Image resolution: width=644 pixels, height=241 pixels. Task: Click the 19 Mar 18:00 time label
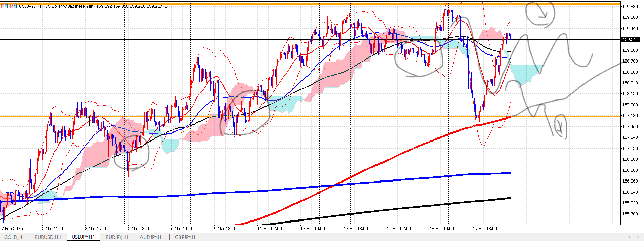point(484,228)
